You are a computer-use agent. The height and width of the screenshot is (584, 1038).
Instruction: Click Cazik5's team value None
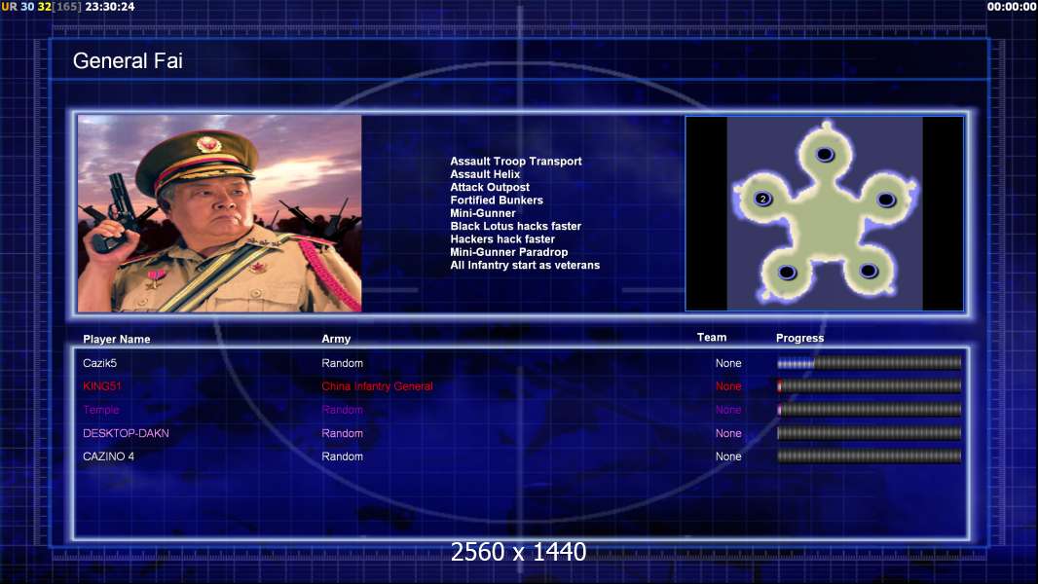[x=728, y=363]
